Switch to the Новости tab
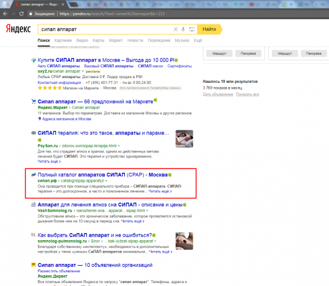Viewport: 329px width, 286px height. 135,41
